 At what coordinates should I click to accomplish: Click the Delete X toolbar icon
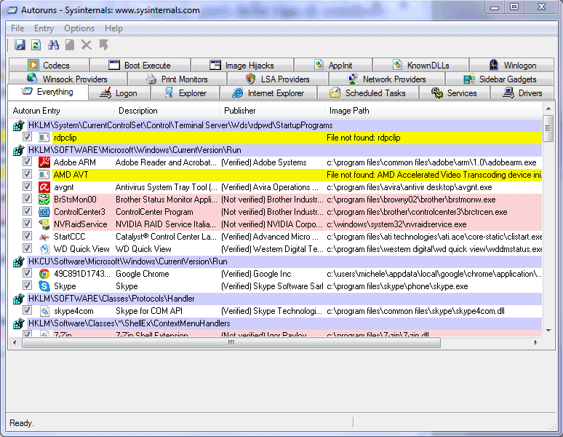[87, 45]
